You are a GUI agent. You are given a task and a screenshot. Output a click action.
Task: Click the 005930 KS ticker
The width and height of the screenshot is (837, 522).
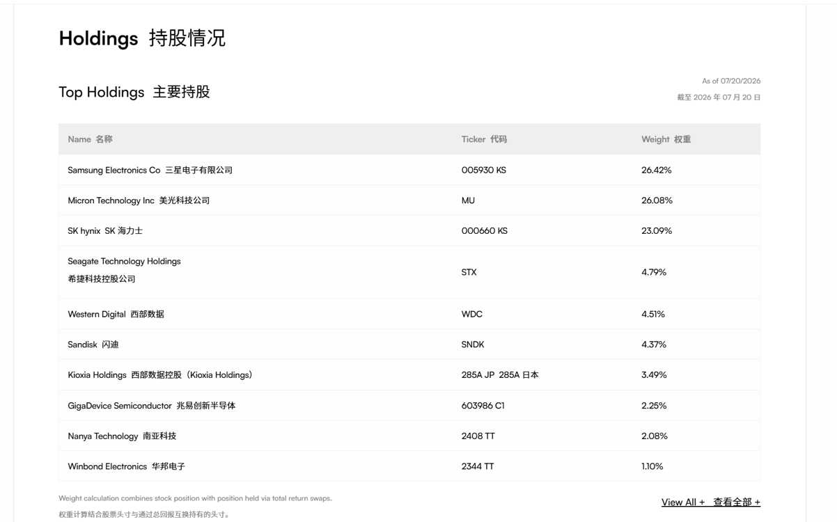[x=484, y=170]
